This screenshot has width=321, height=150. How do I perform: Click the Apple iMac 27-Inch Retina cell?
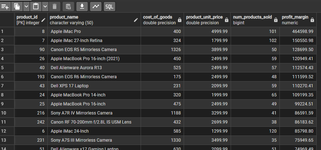coord(94,41)
